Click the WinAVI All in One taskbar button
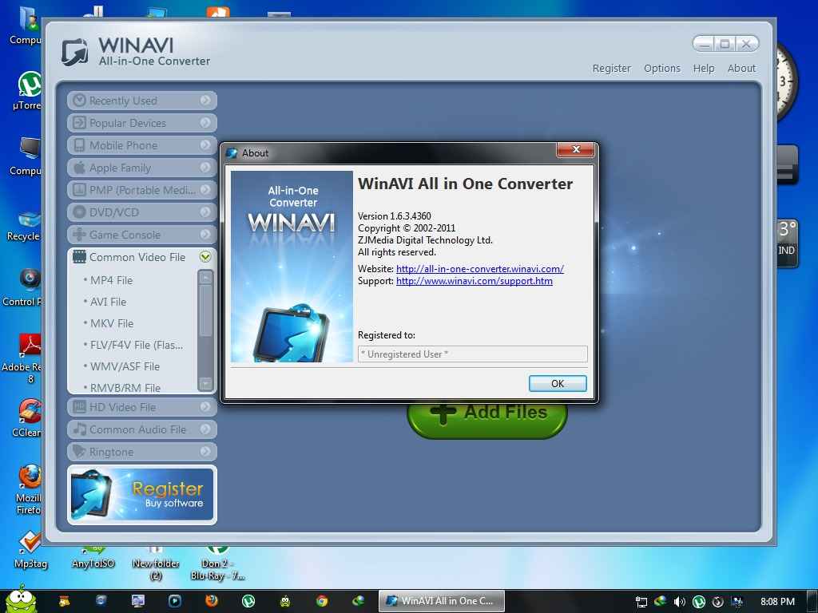818x613 pixels. tap(441, 601)
